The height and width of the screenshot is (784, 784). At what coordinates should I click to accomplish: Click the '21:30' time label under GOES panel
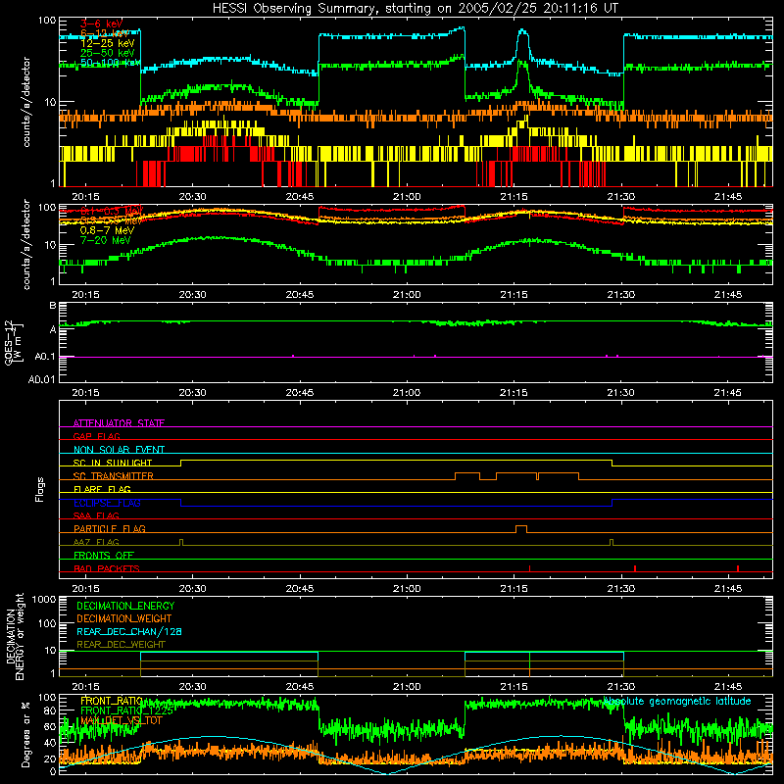pyautogui.click(x=621, y=393)
